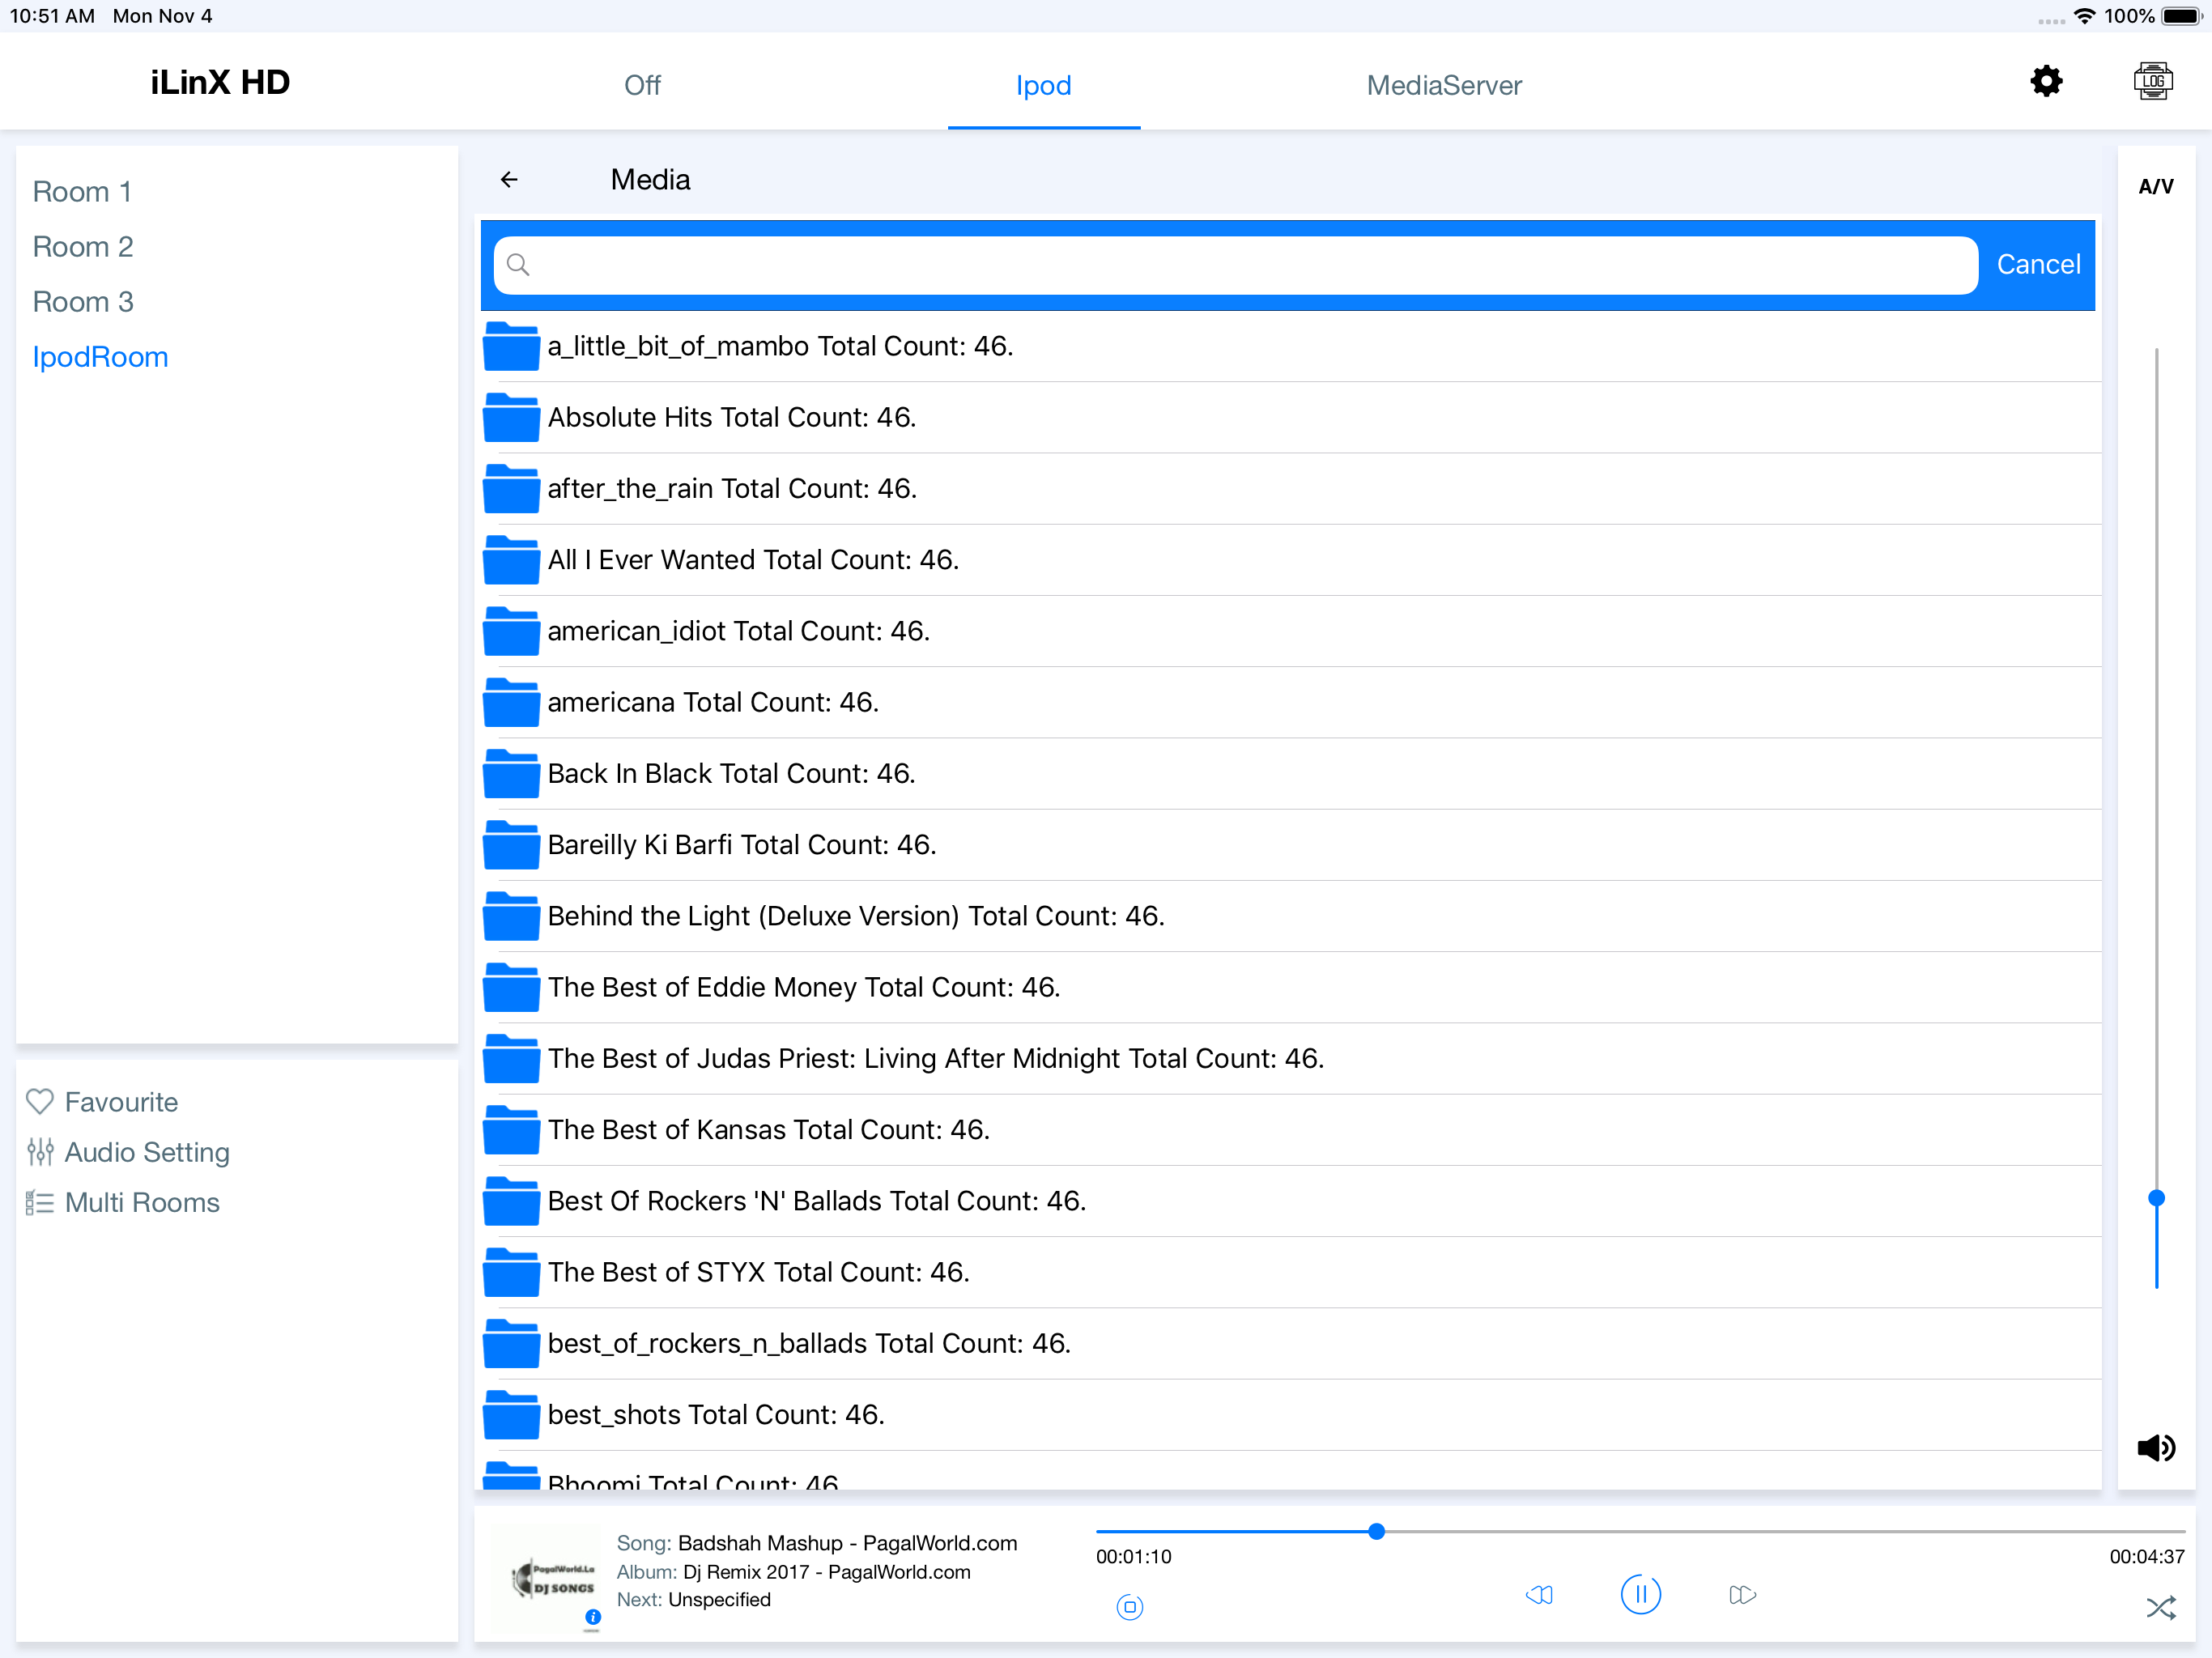This screenshot has width=2212, height=1658.
Task: Open Best Of Rockers 'N' Ballads row
Action: pos(1290,1201)
